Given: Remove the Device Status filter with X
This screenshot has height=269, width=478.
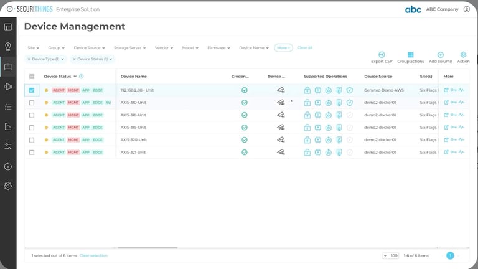Looking at the screenshot, I should point(74,59).
